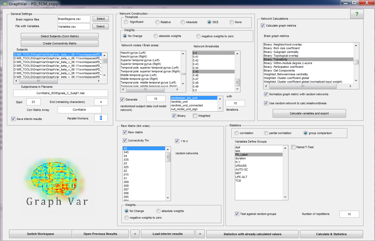Viewport: 375px width, 241px height.
Task: Toggle the r to z conversion
Action: (x=177, y=141)
